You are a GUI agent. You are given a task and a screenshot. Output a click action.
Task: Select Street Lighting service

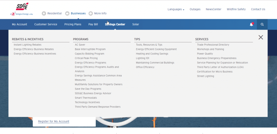pos(206,76)
